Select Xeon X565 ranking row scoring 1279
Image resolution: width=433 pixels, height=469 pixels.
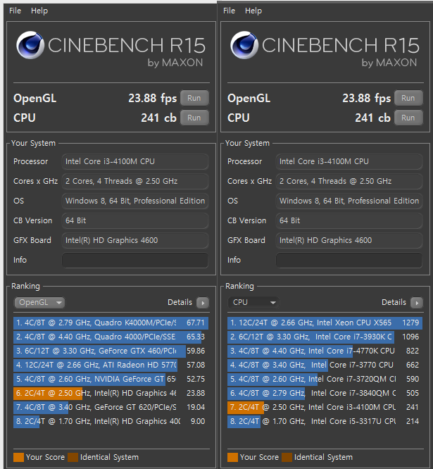click(x=325, y=323)
